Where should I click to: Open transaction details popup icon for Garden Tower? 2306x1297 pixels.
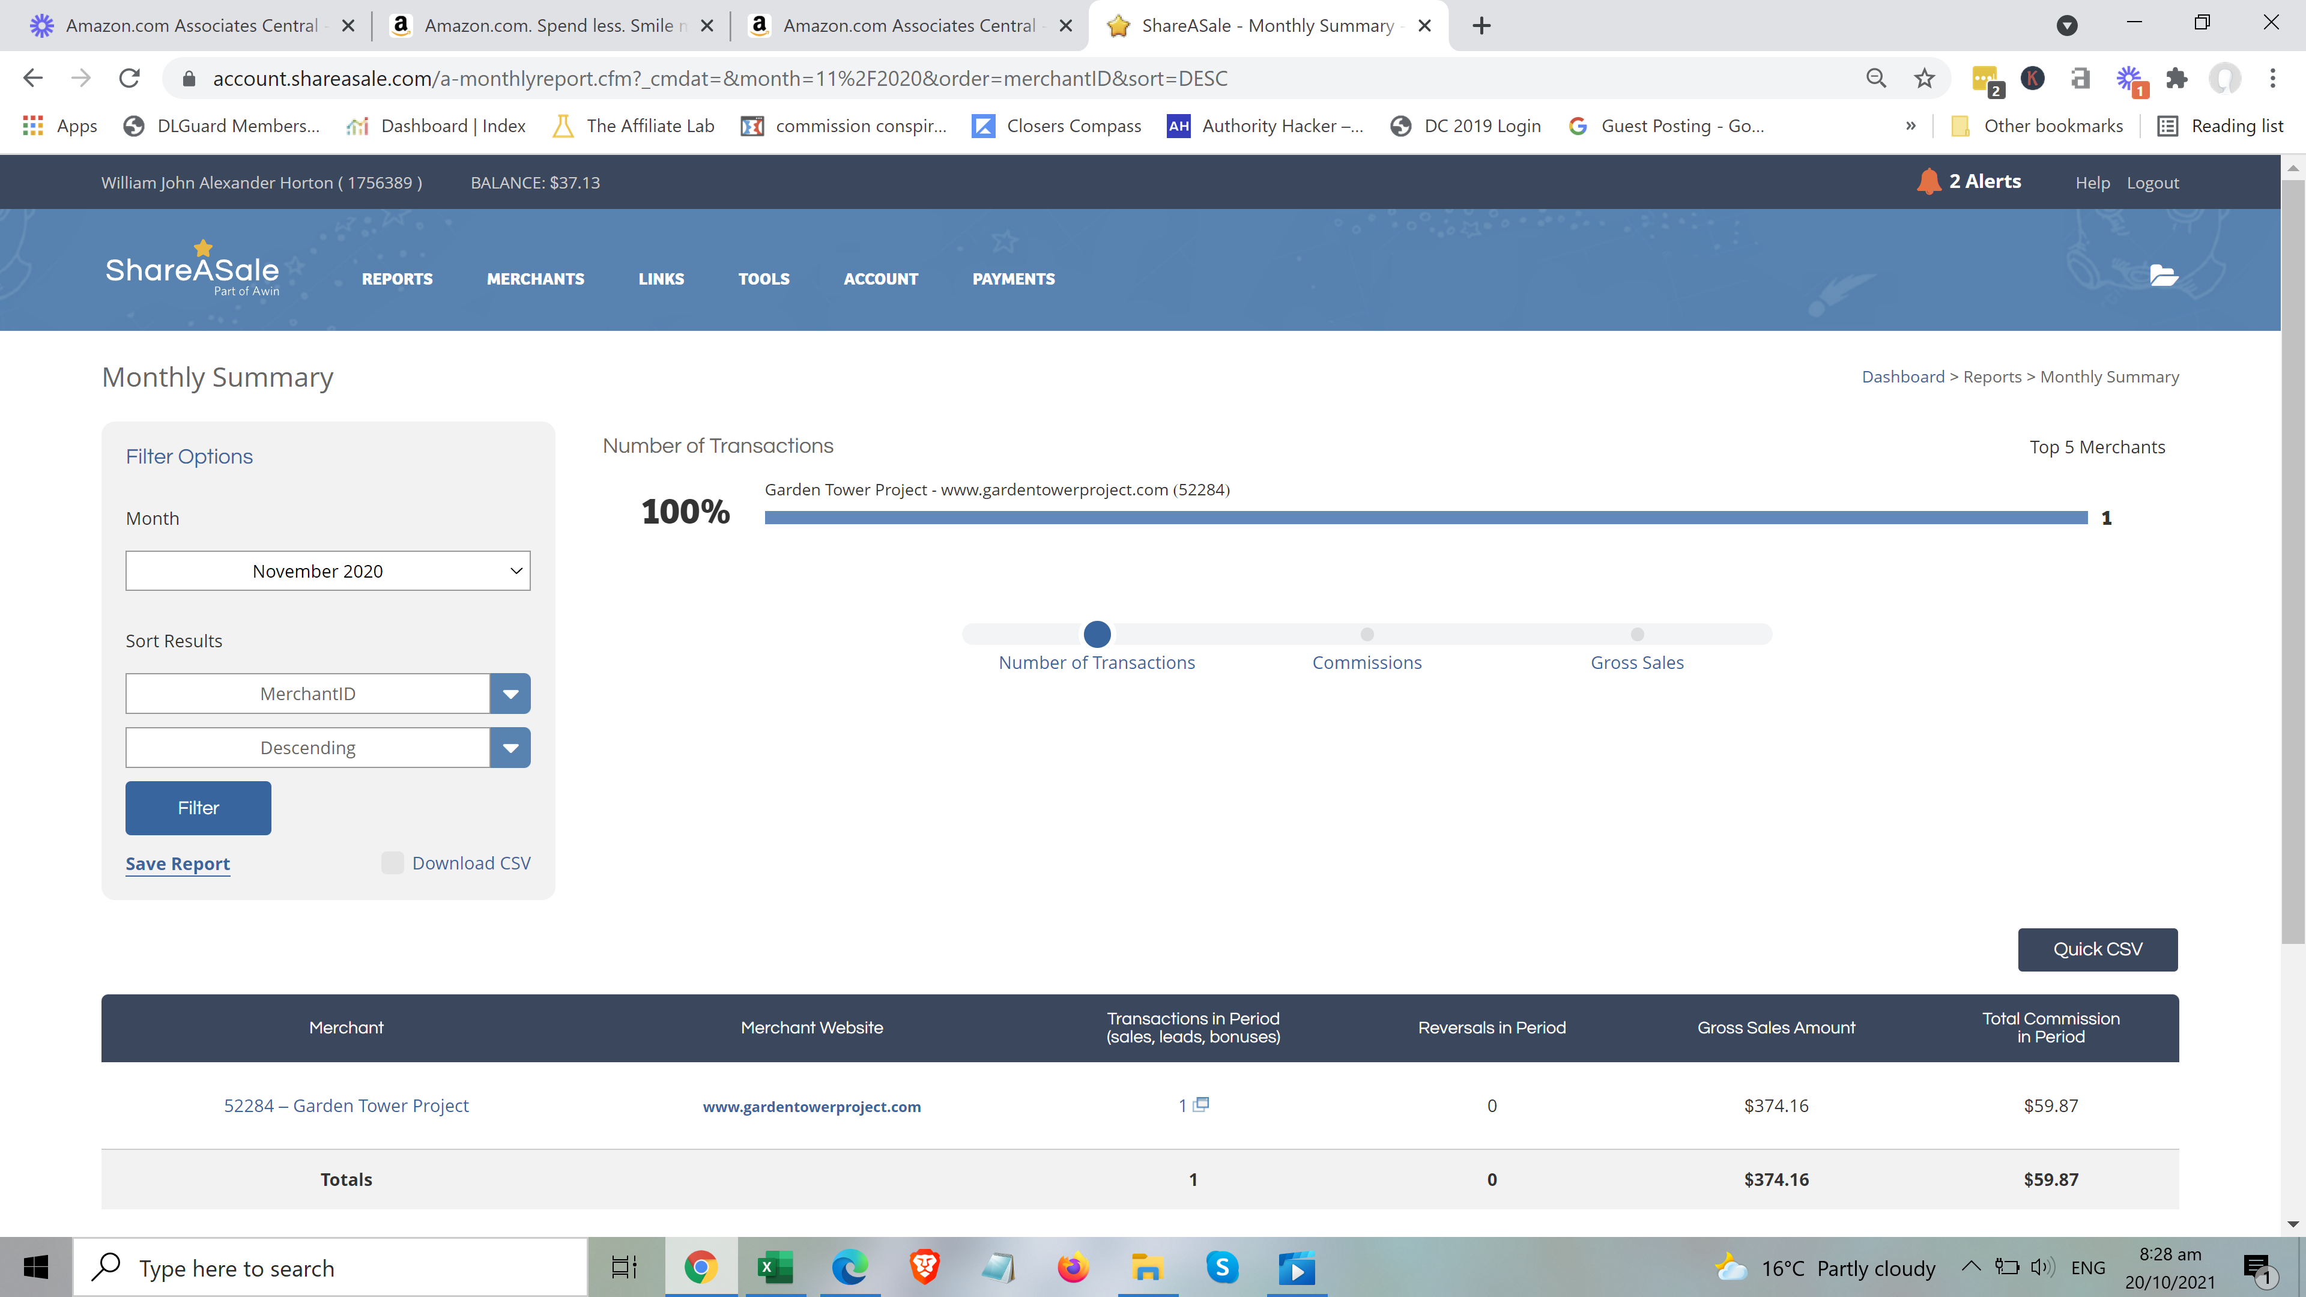click(1201, 1105)
